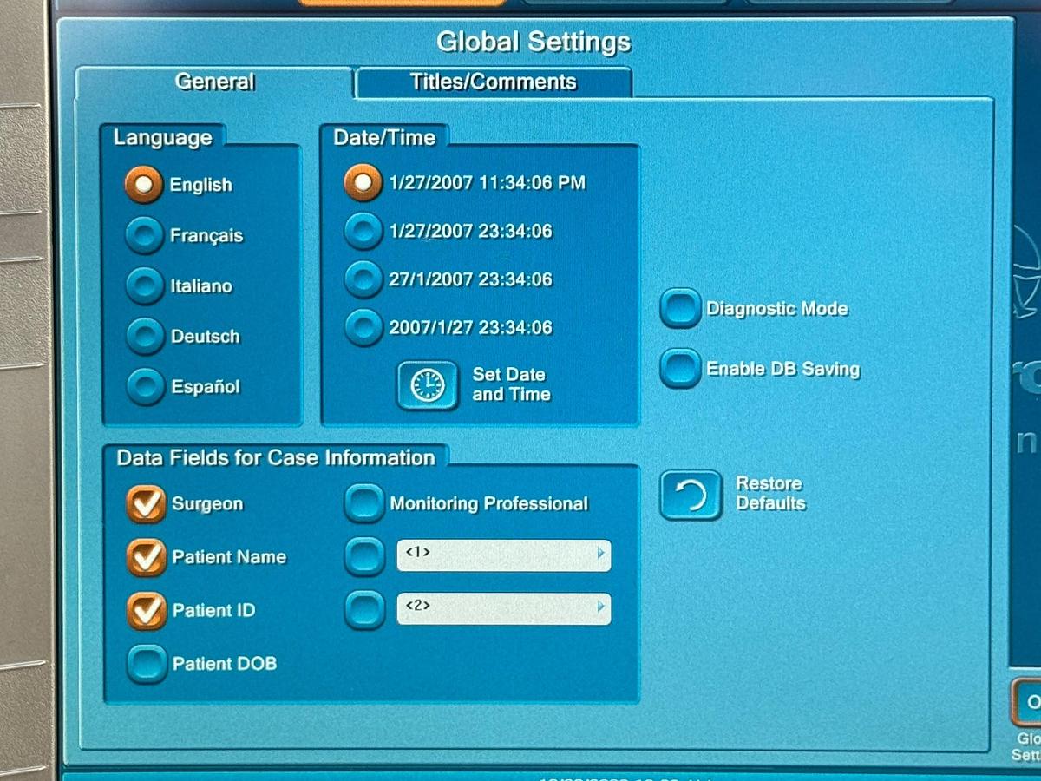
Task: Uncheck the Surgeon data field
Action: click(x=146, y=504)
